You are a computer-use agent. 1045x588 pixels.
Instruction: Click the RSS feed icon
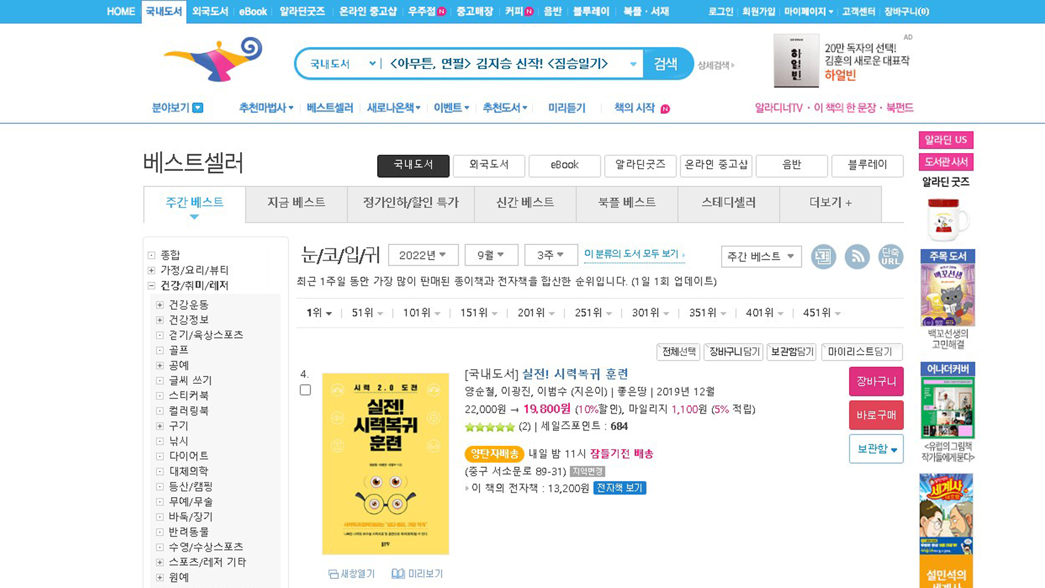857,256
